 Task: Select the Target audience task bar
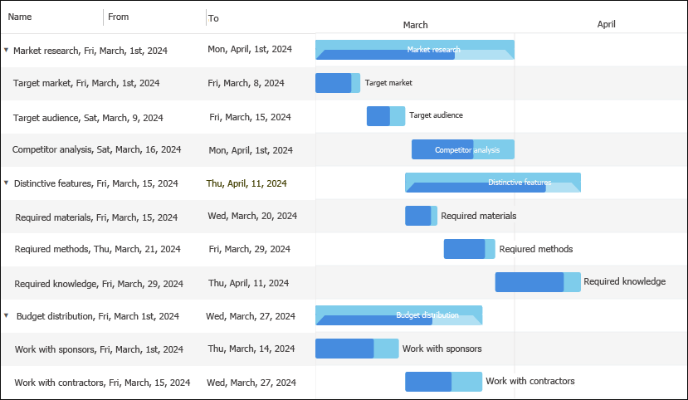(385, 116)
